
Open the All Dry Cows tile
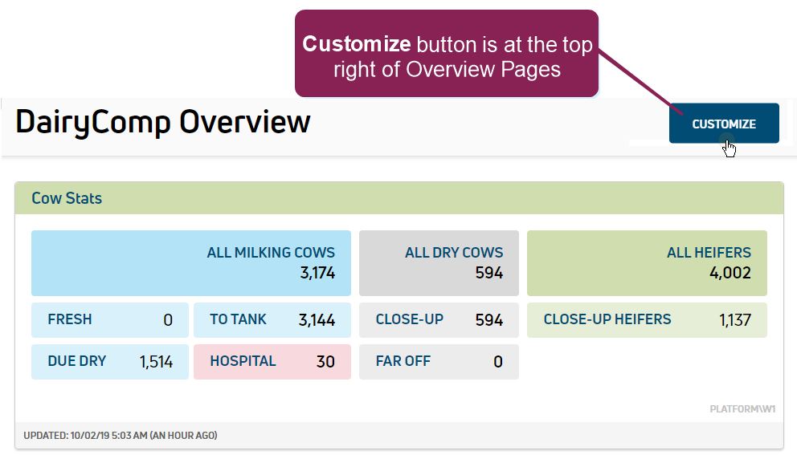pyautogui.click(x=439, y=263)
